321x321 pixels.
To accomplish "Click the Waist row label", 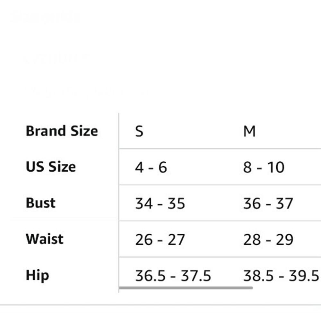I will point(45,239).
